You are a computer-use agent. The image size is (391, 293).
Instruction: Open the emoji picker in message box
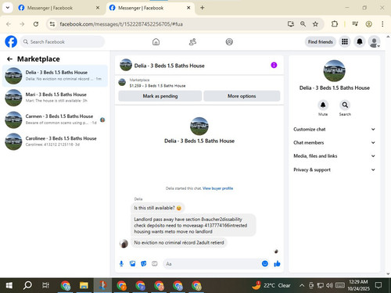(265, 263)
